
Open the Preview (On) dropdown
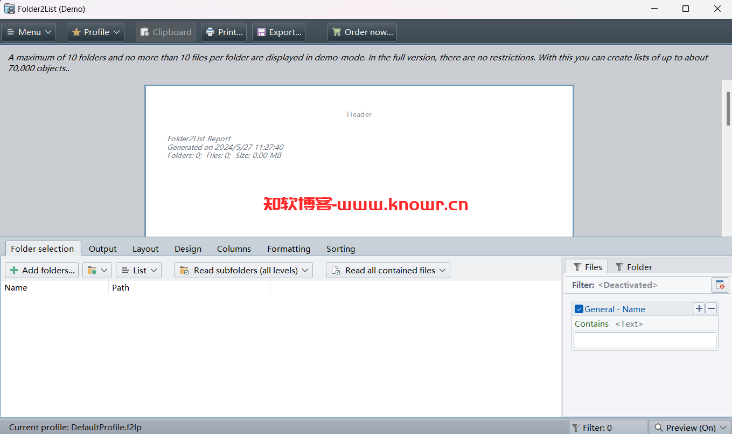tap(690, 428)
